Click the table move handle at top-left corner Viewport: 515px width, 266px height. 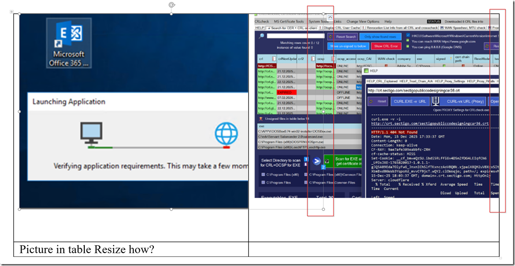click(12, 12)
